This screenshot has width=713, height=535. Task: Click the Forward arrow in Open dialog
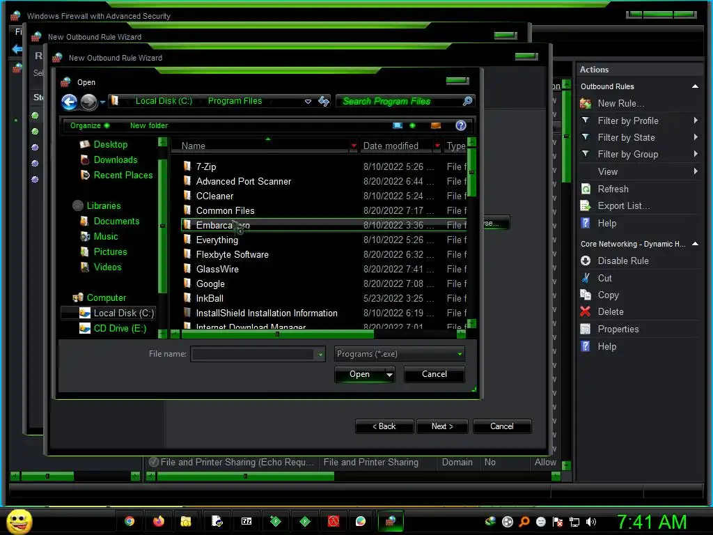pos(88,102)
